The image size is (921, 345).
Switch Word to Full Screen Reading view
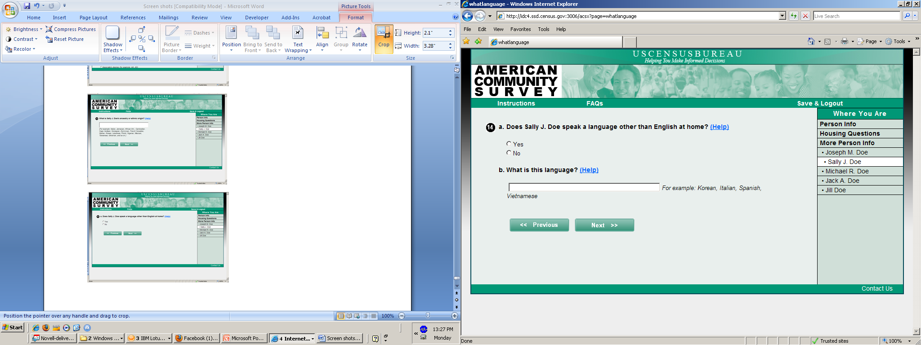(x=349, y=316)
